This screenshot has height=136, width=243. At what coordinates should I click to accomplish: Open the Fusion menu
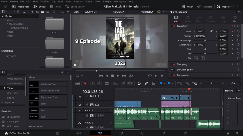tap(89, 2)
